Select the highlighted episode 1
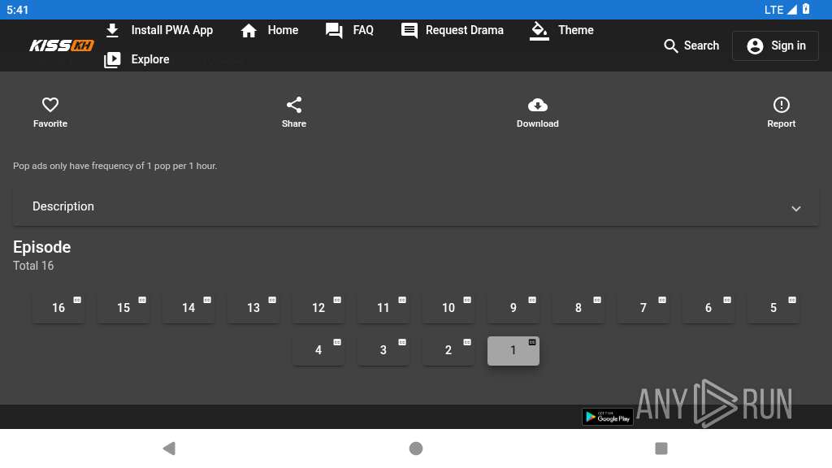The height and width of the screenshot is (468, 832). 513,350
